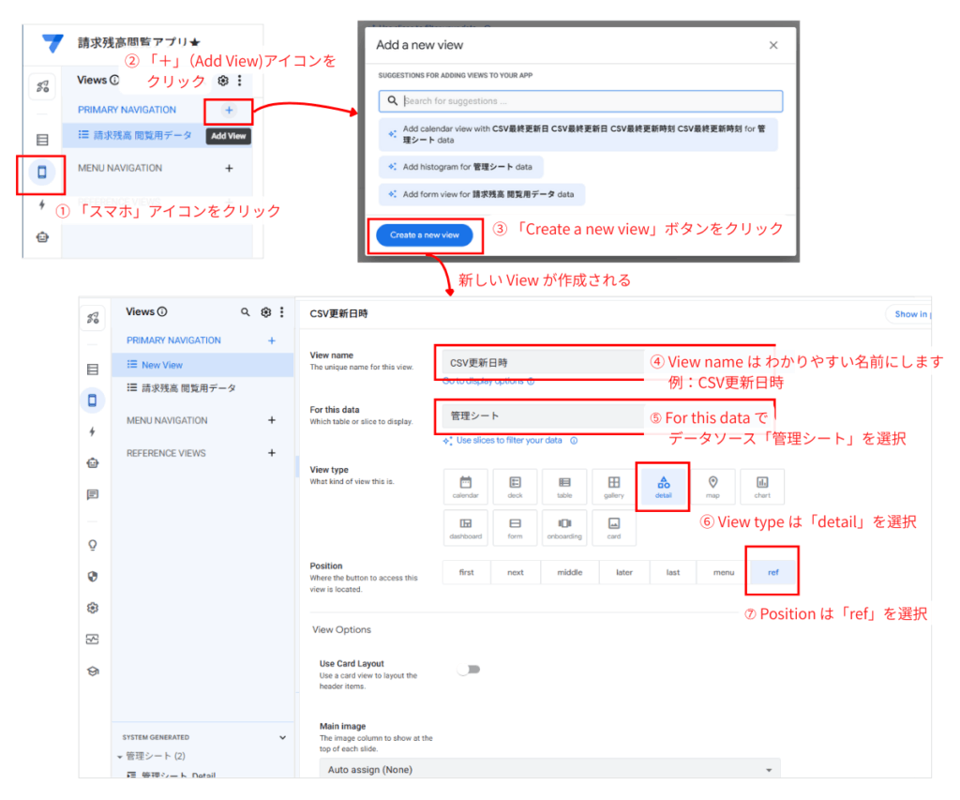Select the deck View type icon
Viewport: 960px width, 800px height.
tap(515, 486)
